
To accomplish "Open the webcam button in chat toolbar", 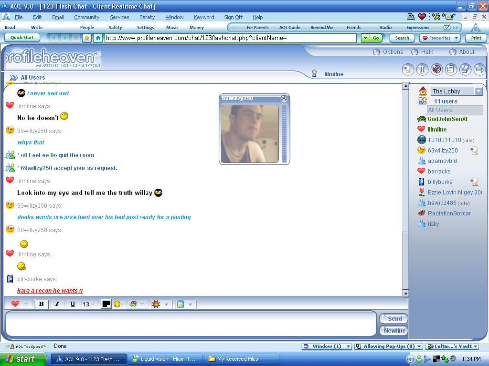I will (x=408, y=70).
